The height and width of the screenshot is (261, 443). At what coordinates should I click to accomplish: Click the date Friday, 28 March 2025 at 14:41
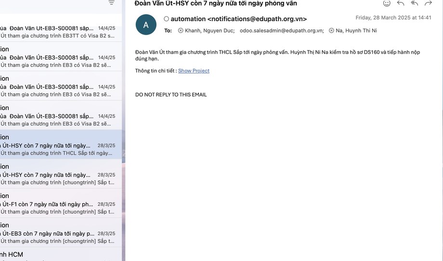pos(393,17)
